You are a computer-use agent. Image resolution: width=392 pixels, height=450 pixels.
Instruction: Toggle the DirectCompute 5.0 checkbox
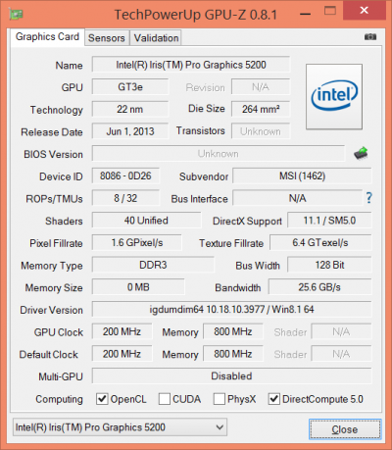click(273, 399)
